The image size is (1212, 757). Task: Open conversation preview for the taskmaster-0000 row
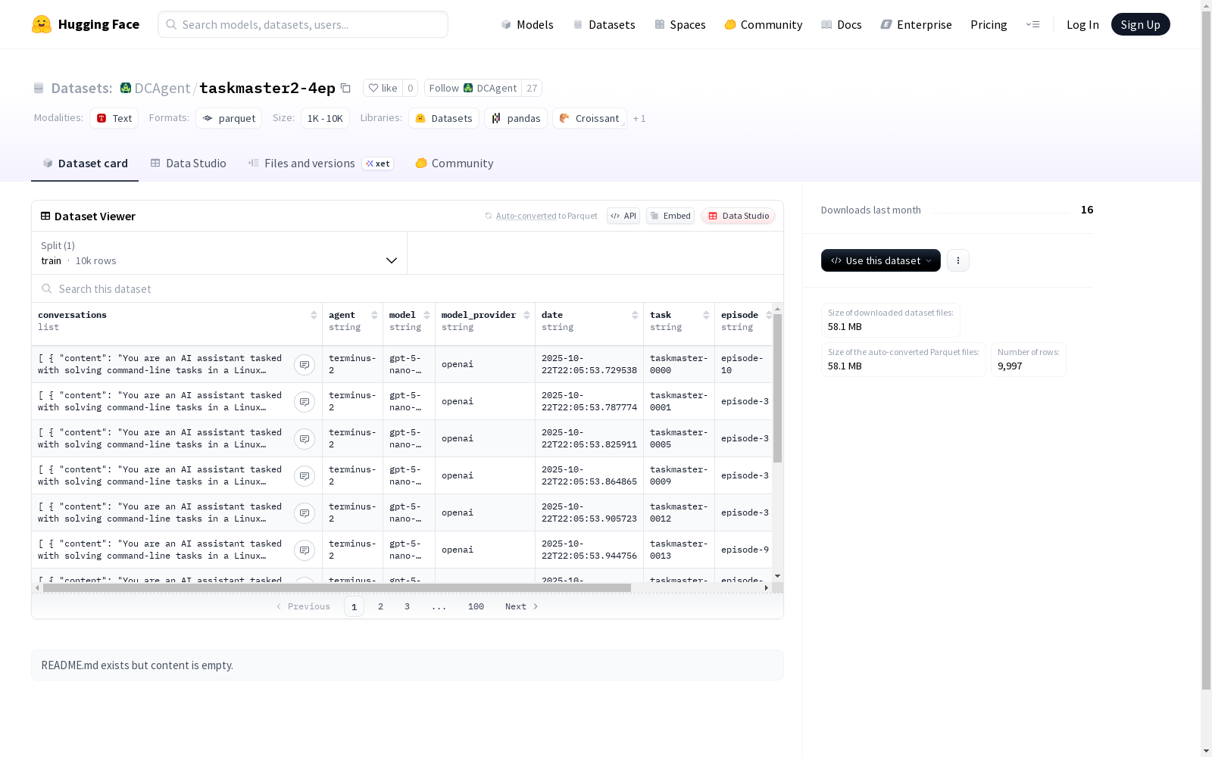[x=305, y=365]
